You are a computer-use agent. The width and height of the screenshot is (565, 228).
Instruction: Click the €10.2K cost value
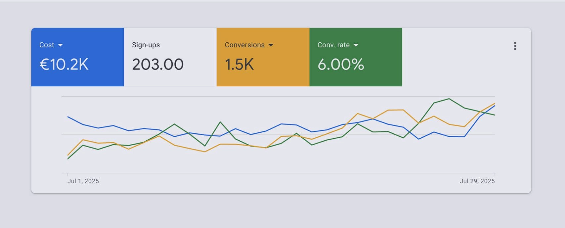[x=64, y=64]
